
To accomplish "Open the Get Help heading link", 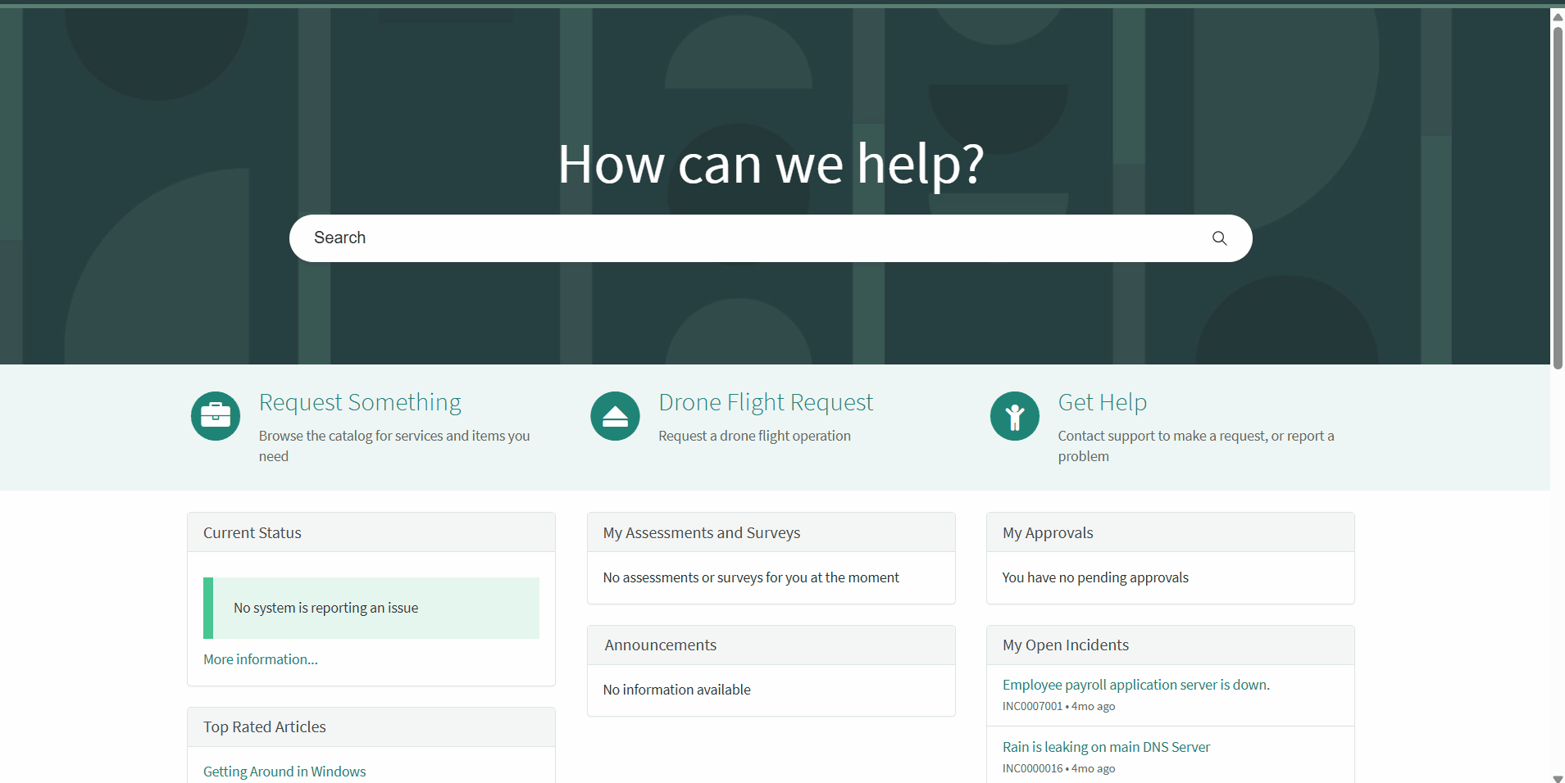I will point(1102,402).
